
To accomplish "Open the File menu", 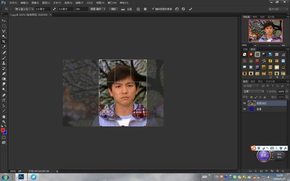I will tap(13, 3).
